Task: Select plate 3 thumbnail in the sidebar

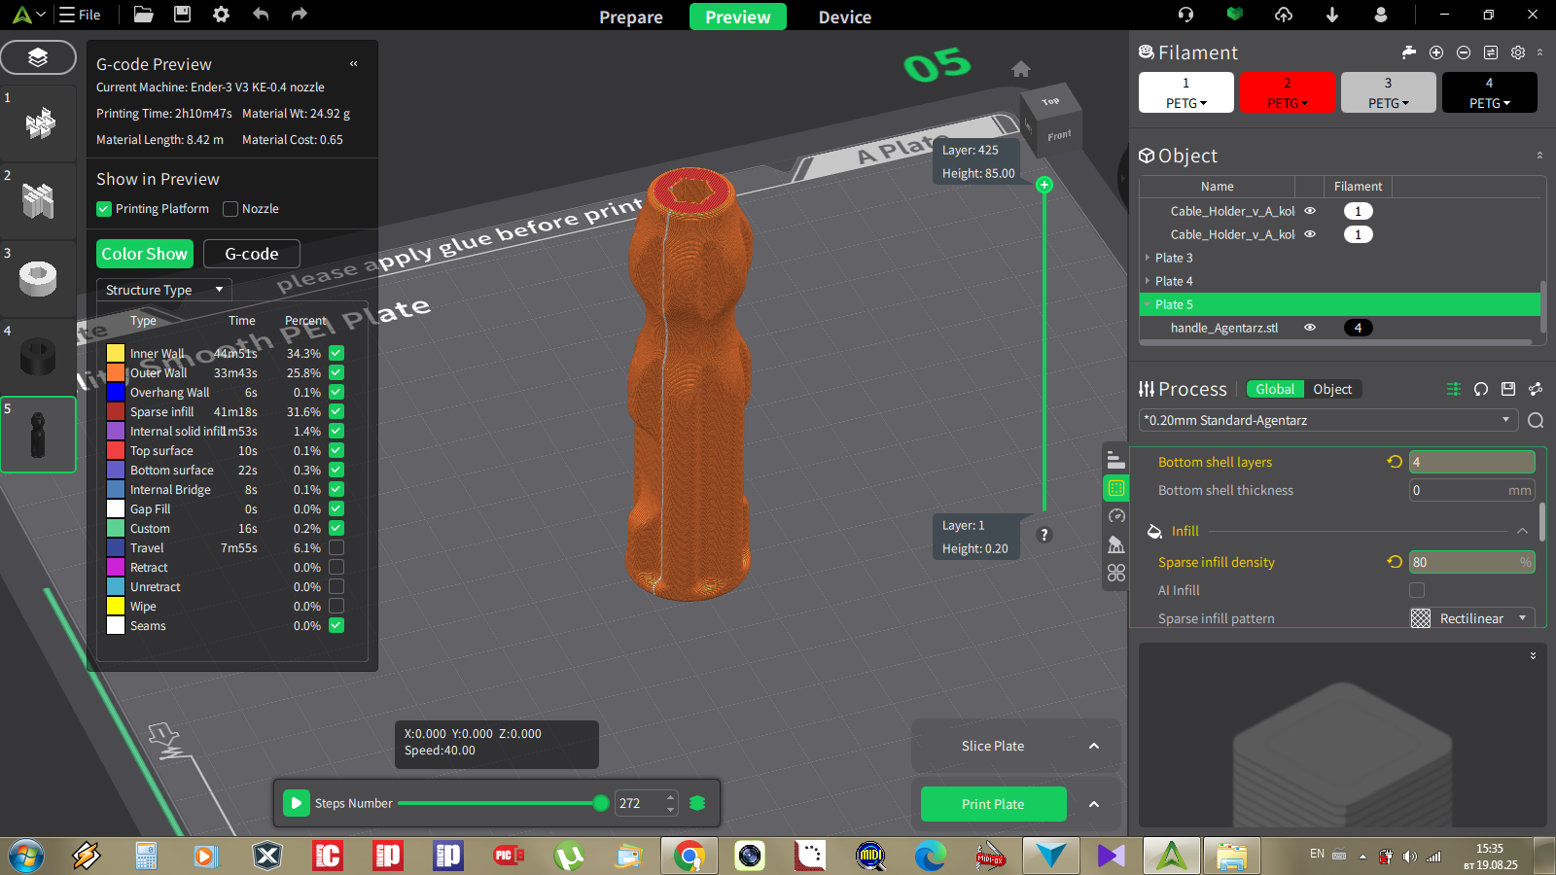Action: pos(38,279)
